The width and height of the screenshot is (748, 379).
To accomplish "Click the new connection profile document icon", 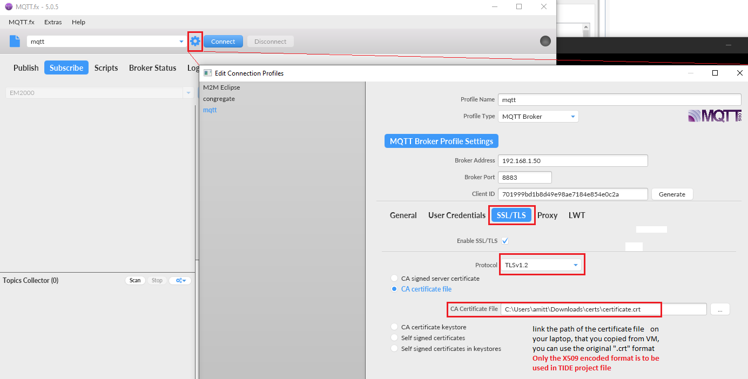I will (15, 41).
